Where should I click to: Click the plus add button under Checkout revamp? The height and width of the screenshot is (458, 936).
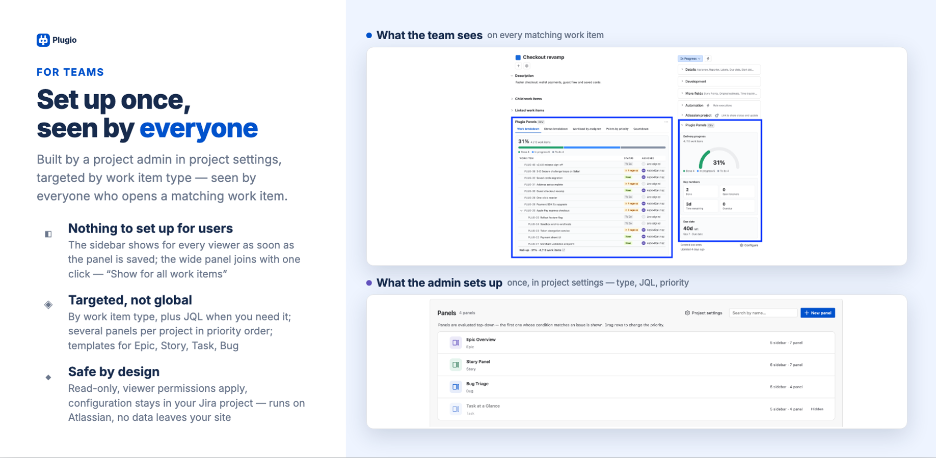click(518, 66)
